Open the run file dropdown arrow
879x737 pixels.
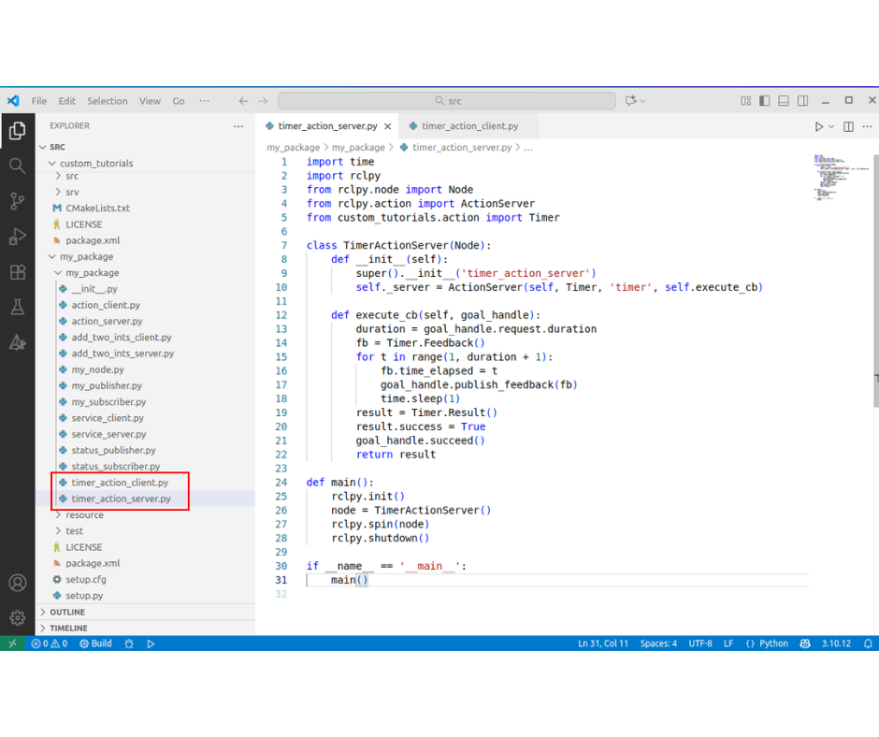pos(831,126)
